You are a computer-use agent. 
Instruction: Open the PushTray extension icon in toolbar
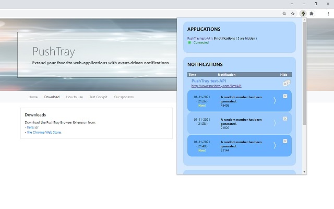(303, 14)
